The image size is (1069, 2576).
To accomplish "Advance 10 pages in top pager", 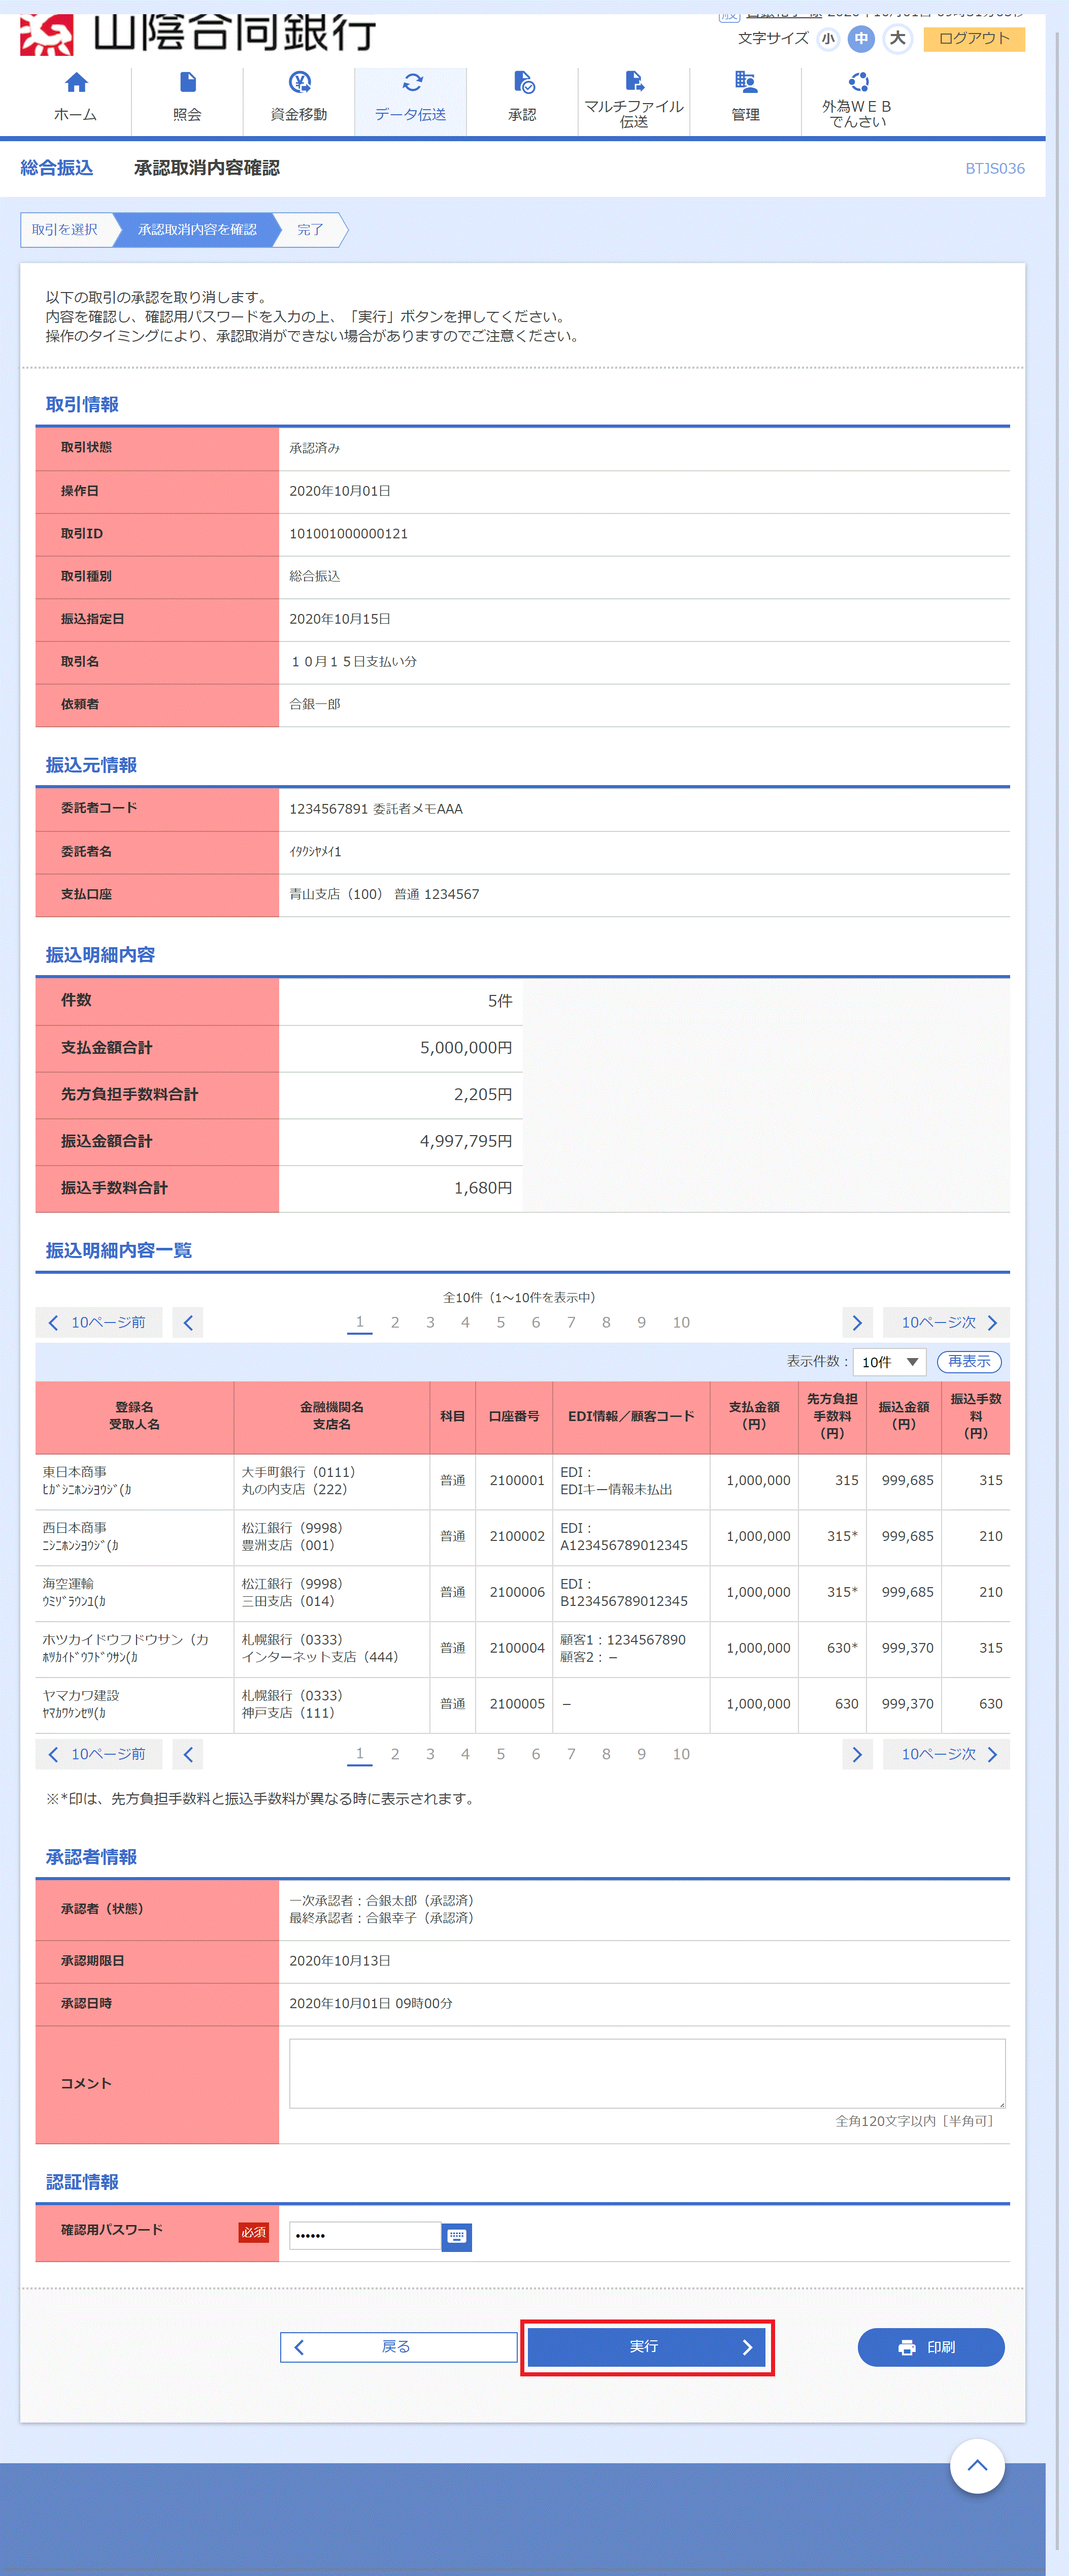I will pos(946,1322).
